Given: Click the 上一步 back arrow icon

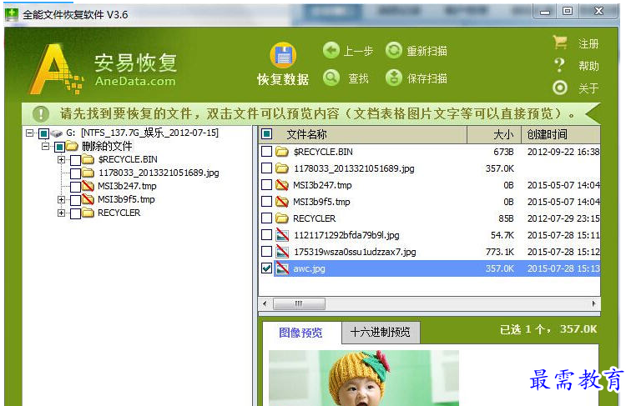Looking at the screenshot, I should 331,51.
